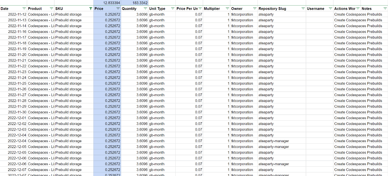Select the date cell 2022-11-19
Viewport: 388px width, 176px height.
point(14,49)
